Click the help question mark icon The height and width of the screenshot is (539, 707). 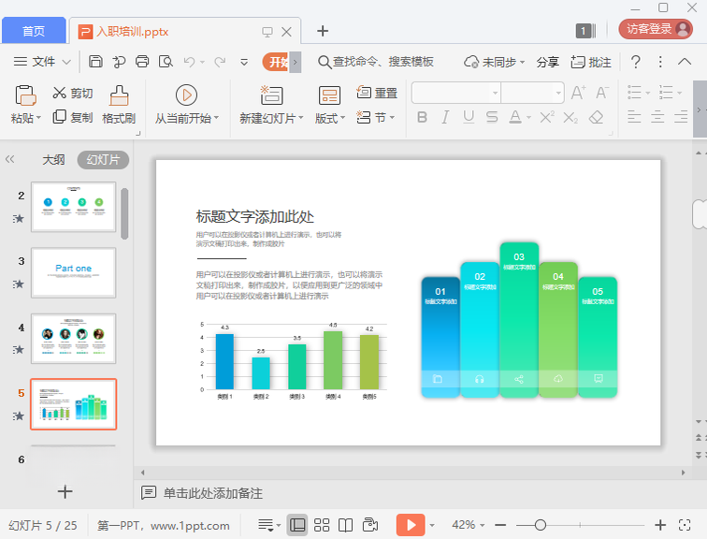(x=635, y=62)
